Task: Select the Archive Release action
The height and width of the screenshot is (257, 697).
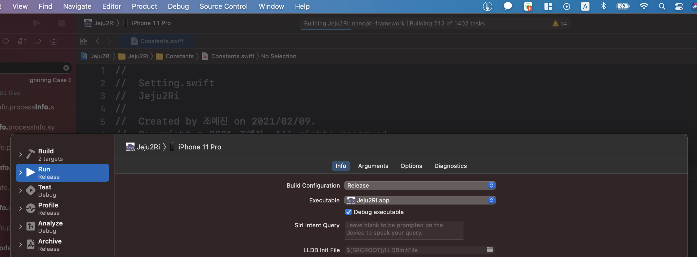Action: click(62, 245)
